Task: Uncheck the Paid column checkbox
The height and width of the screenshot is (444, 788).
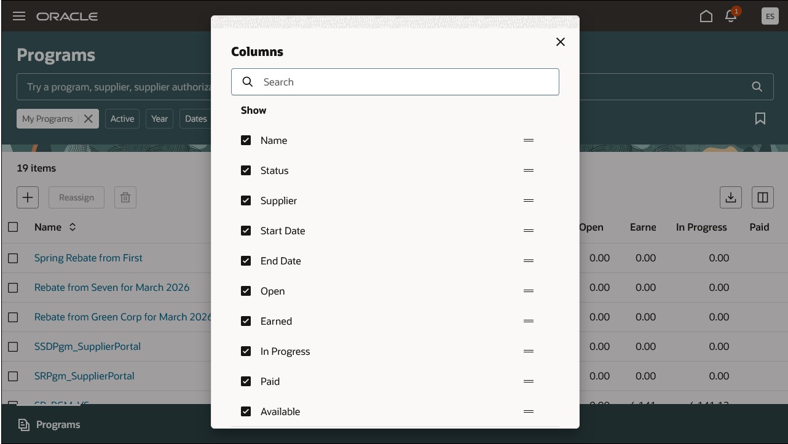Action: click(x=246, y=381)
